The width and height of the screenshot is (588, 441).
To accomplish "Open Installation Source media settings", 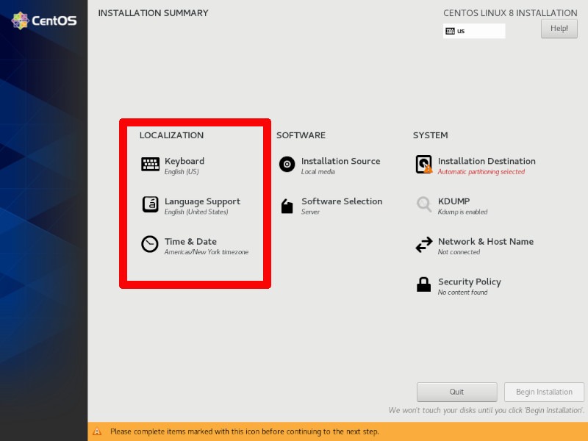I will (x=287, y=164).
